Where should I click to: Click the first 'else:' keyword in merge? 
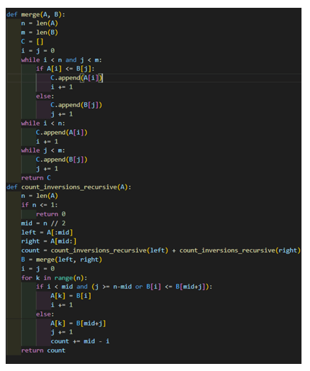[x=45, y=96]
